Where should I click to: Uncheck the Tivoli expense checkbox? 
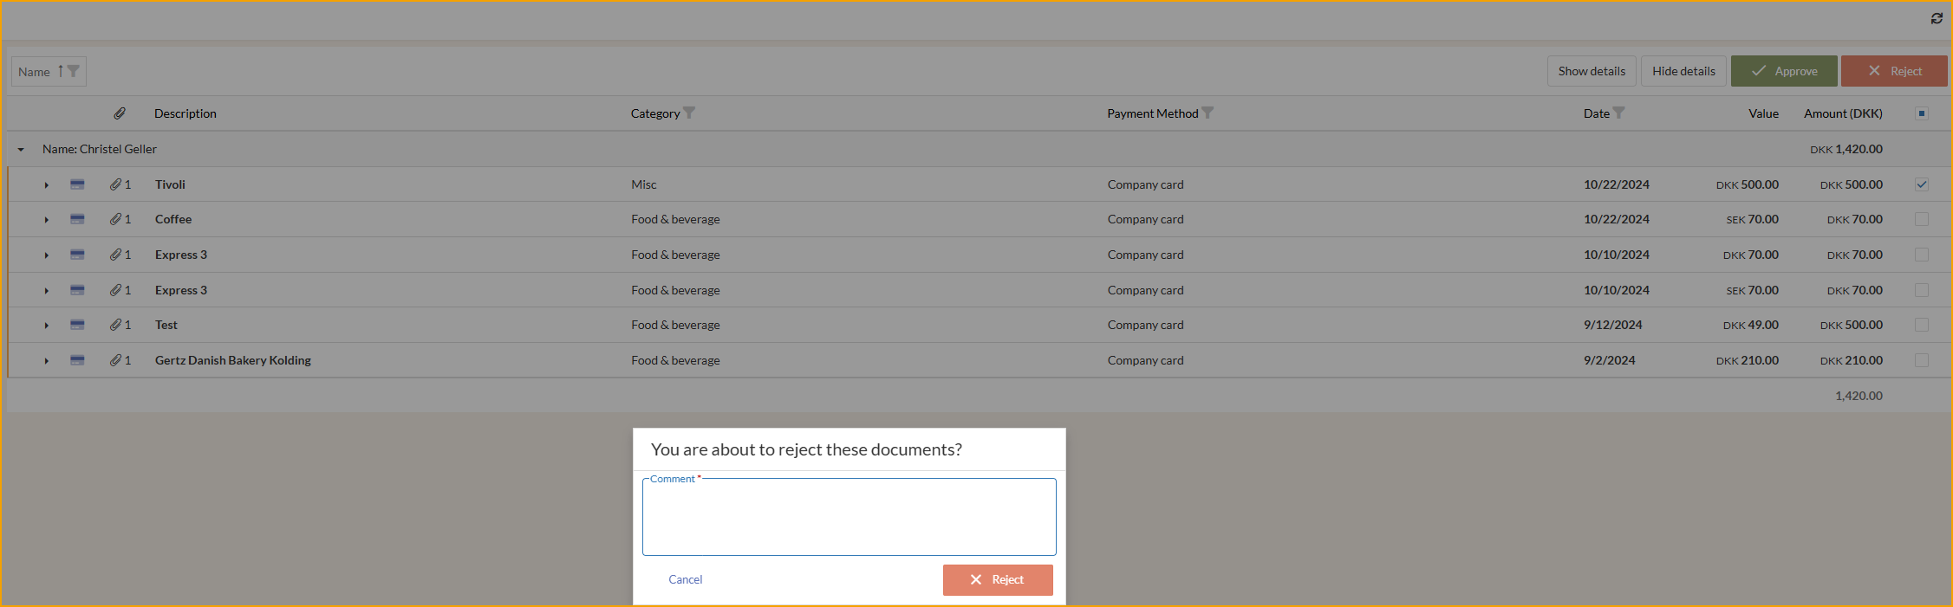tap(1921, 184)
